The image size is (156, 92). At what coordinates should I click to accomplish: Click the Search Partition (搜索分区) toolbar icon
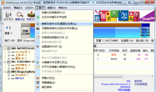(20, 15)
